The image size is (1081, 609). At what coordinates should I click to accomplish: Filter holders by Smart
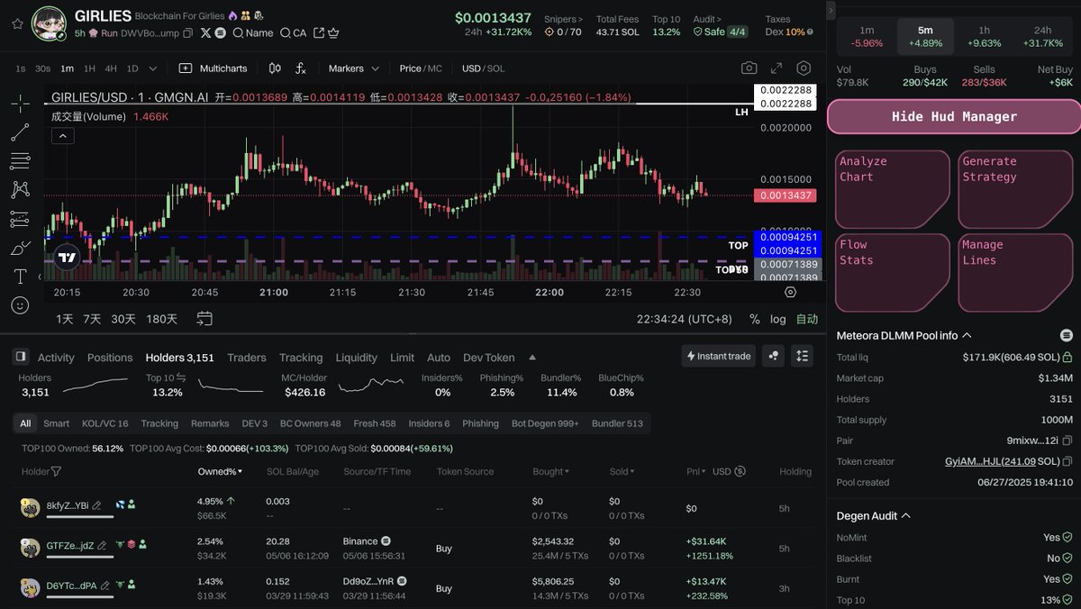(56, 423)
